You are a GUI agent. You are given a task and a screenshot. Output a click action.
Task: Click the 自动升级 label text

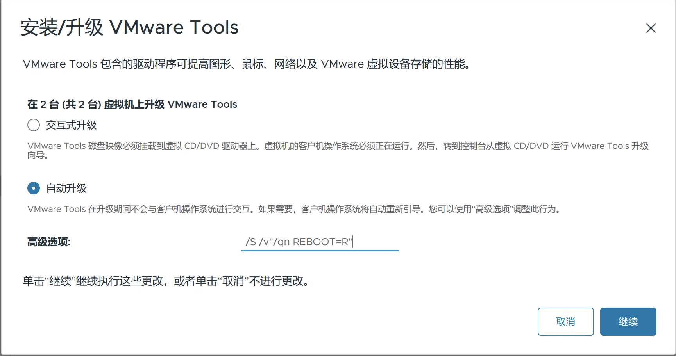tap(66, 188)
